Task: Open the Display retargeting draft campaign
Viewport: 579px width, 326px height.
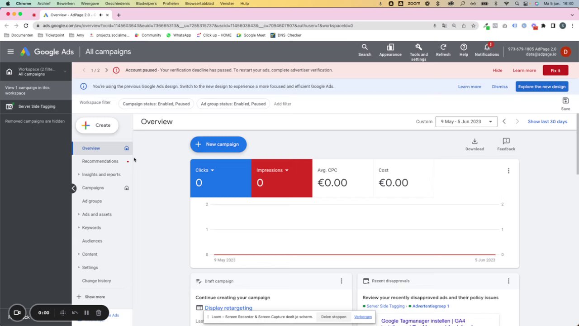Action: click(228, 308)
